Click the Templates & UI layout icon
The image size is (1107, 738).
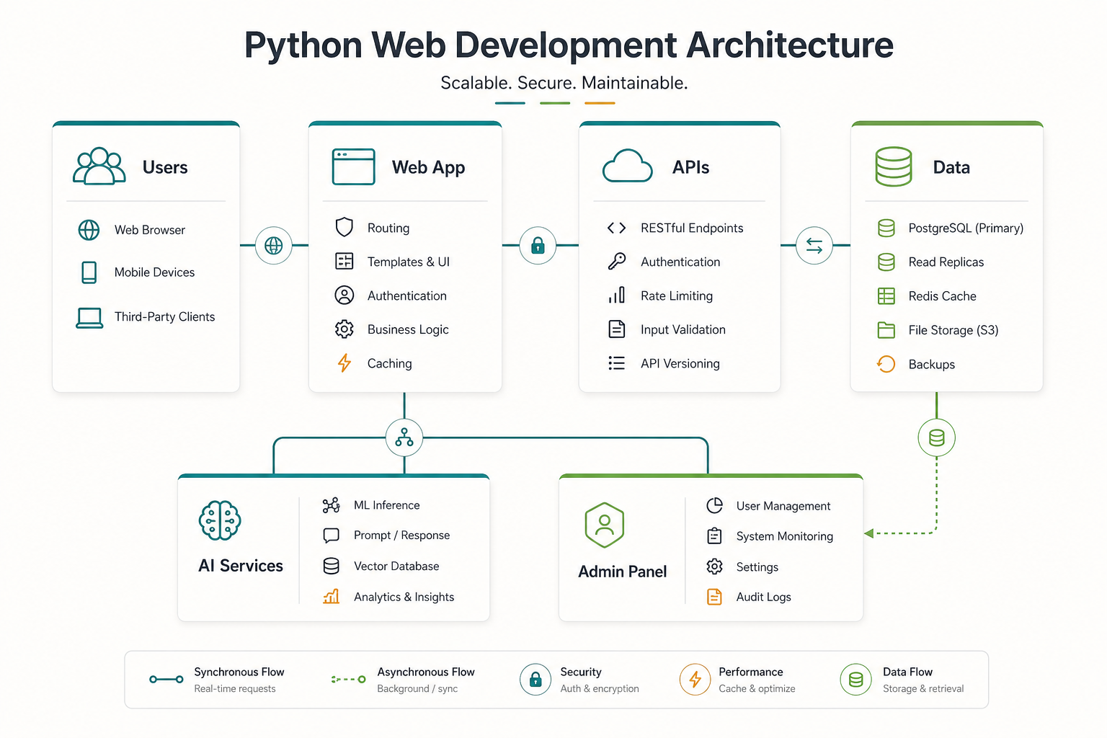pos(344,261)
